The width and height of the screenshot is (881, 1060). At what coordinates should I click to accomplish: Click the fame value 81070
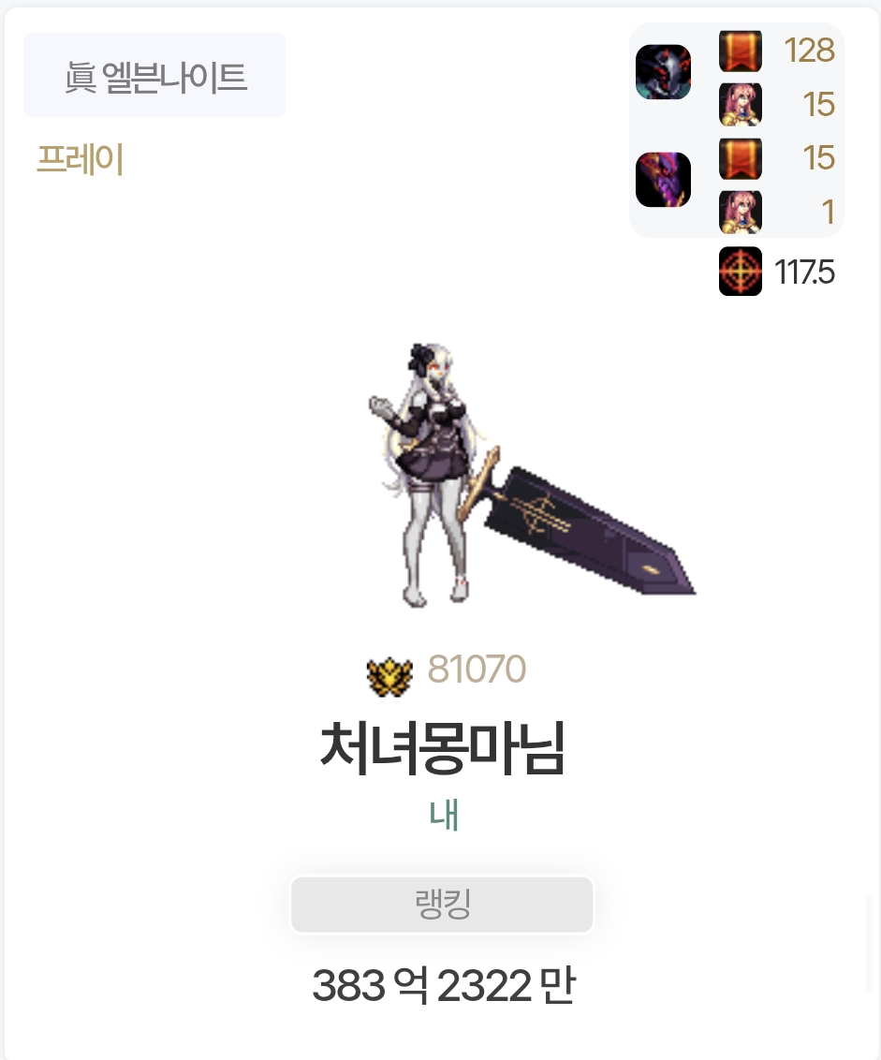(477, 670)
